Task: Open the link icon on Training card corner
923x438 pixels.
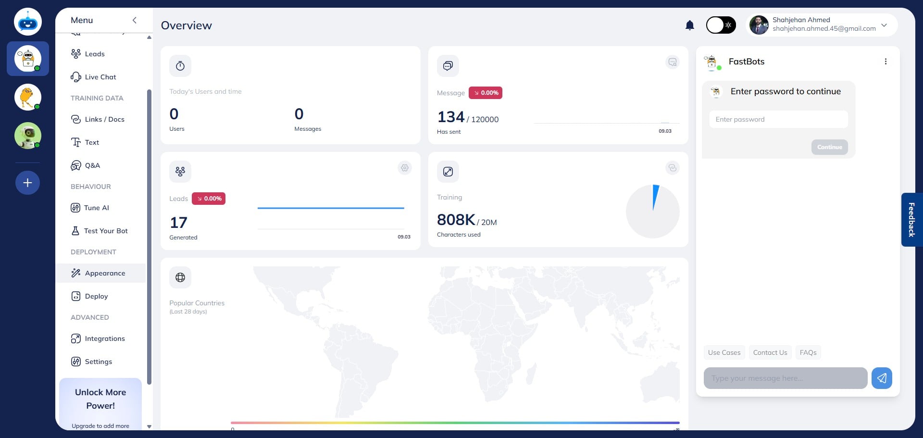Action: [x=673, y=168]
